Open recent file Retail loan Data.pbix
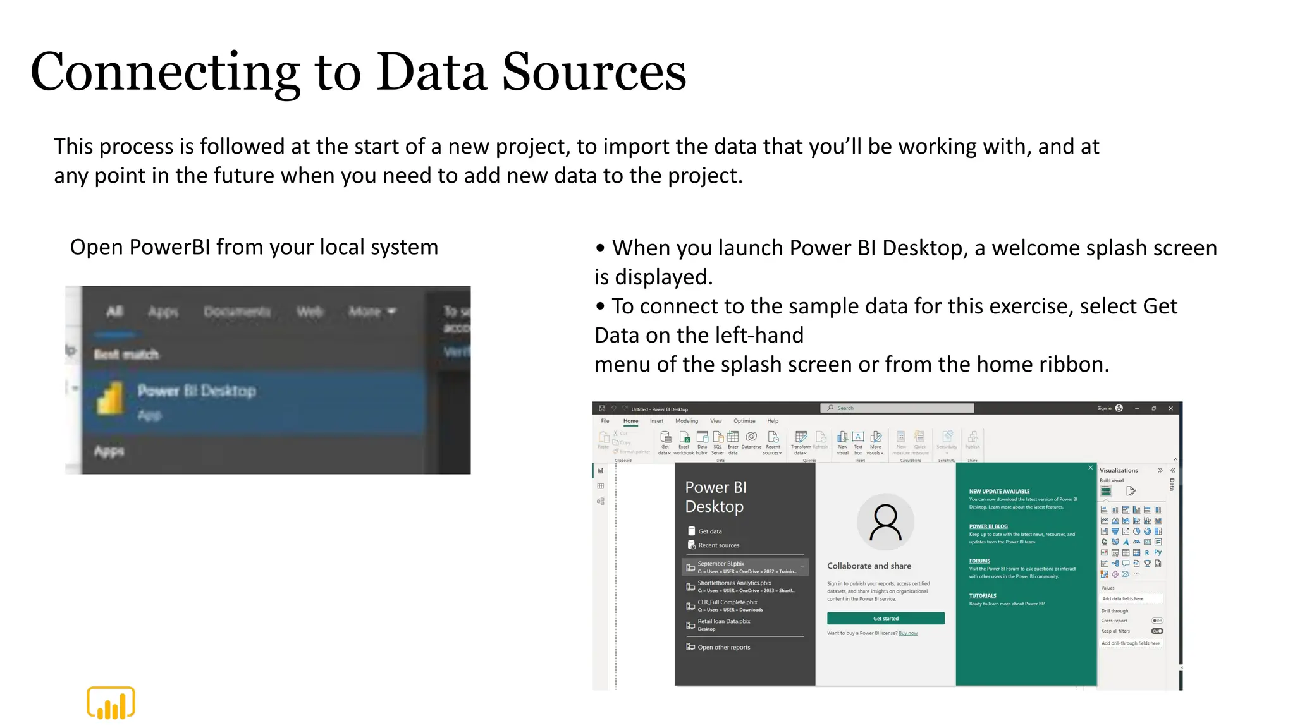Viewport: 1295px width, 728px height. (x=745, y=625)
